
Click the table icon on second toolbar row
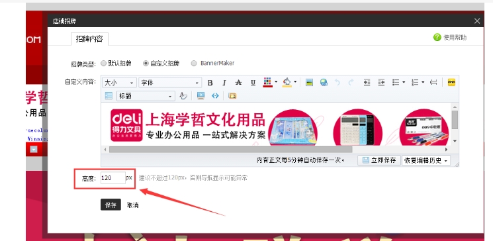[x=109, y=95]
